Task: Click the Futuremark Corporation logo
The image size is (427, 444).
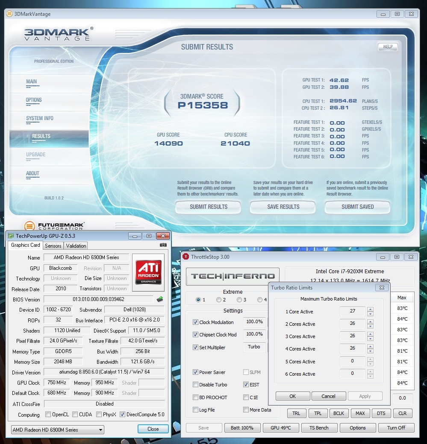Action: point(55,226)
